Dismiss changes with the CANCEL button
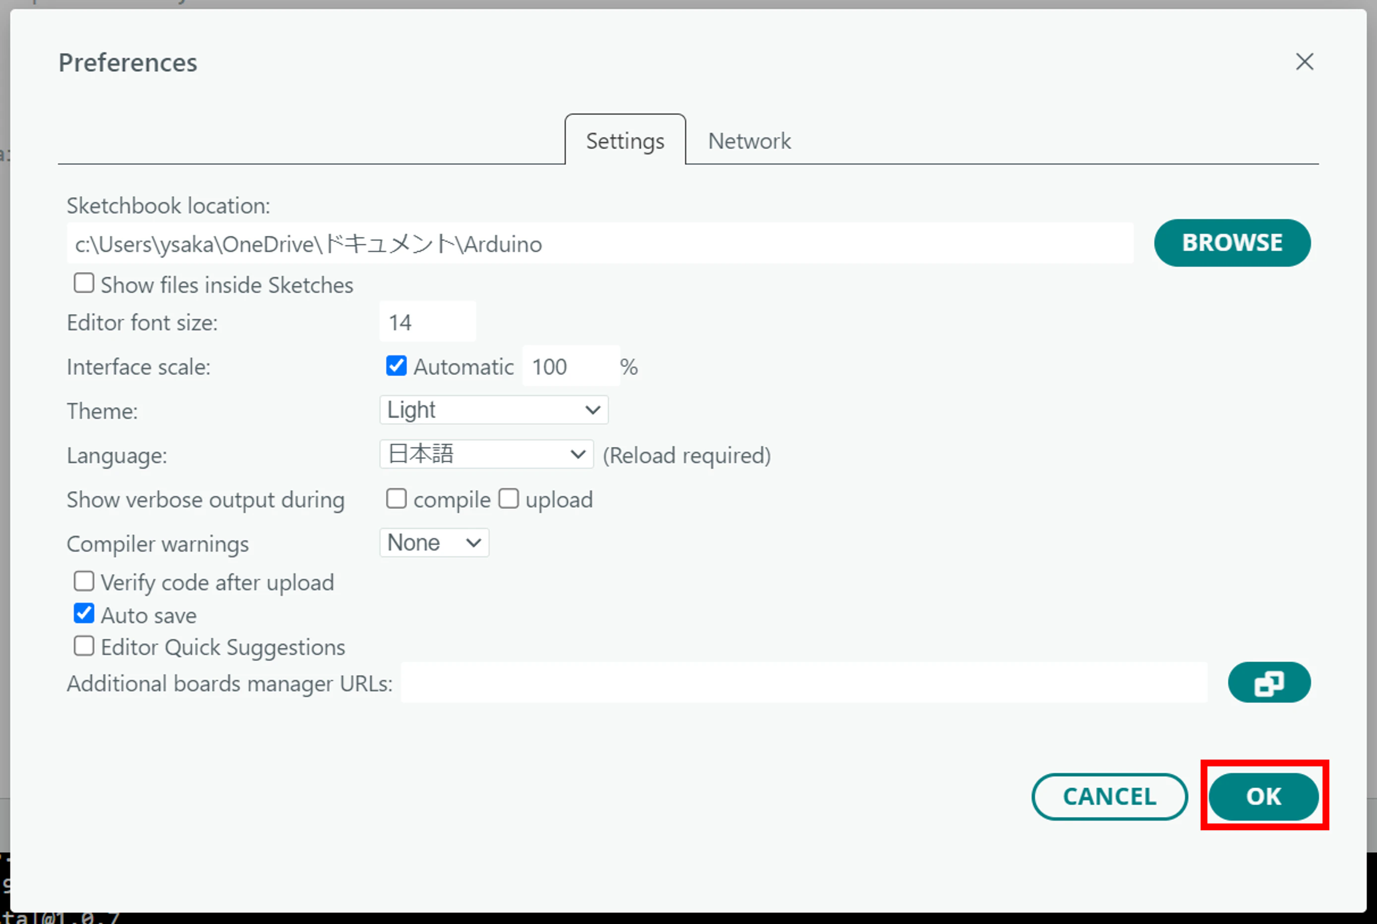Screen dimensions: 1377x924 point(1109,797)
